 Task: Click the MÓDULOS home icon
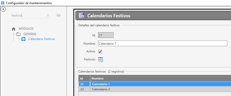(x=13, y=29)
